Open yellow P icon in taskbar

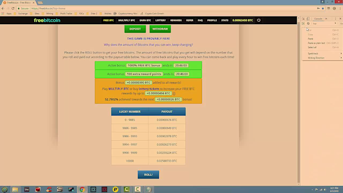116,189
